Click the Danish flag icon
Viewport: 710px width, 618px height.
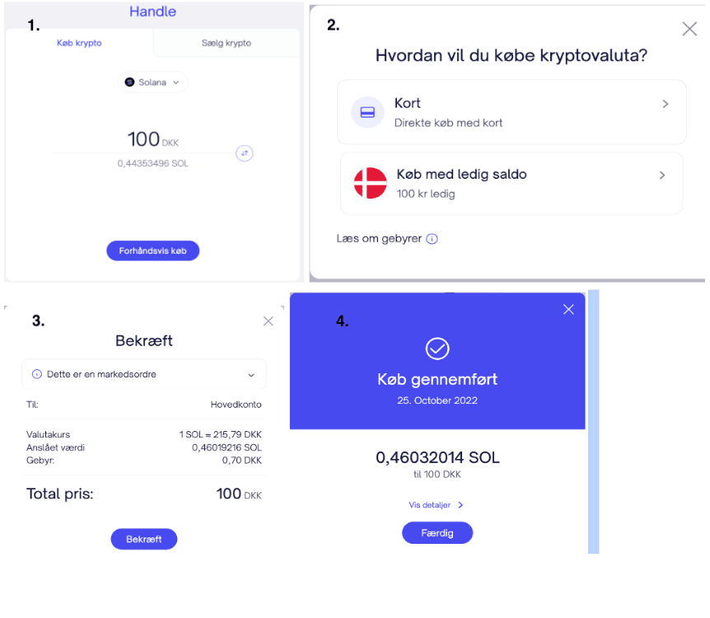370,183
